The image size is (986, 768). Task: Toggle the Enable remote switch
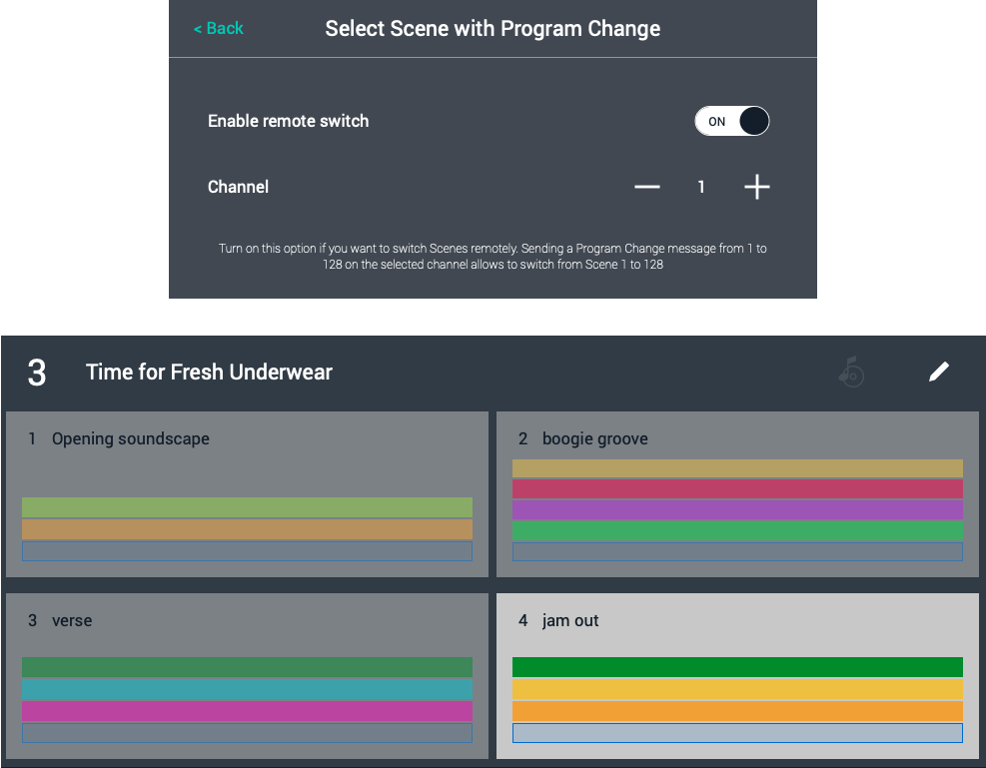tap(731, 121)
